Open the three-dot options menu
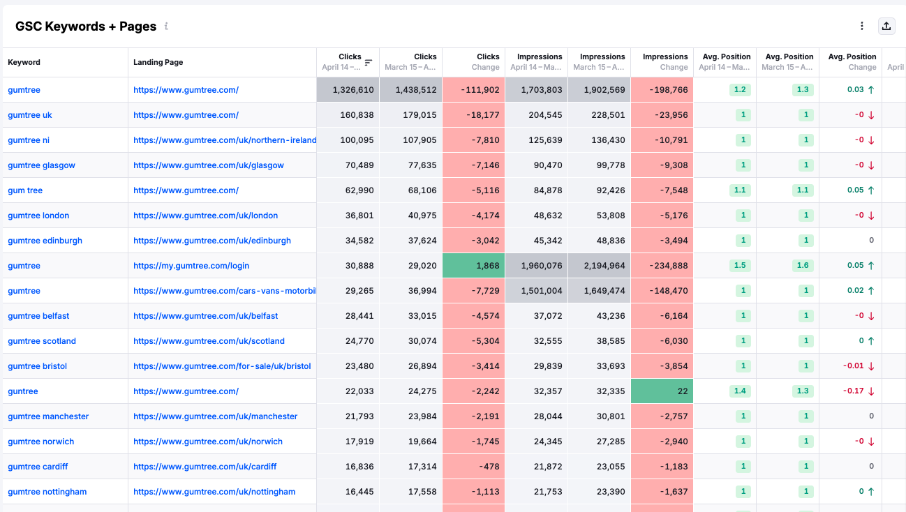906x512 pixels. tap(862, 26)
